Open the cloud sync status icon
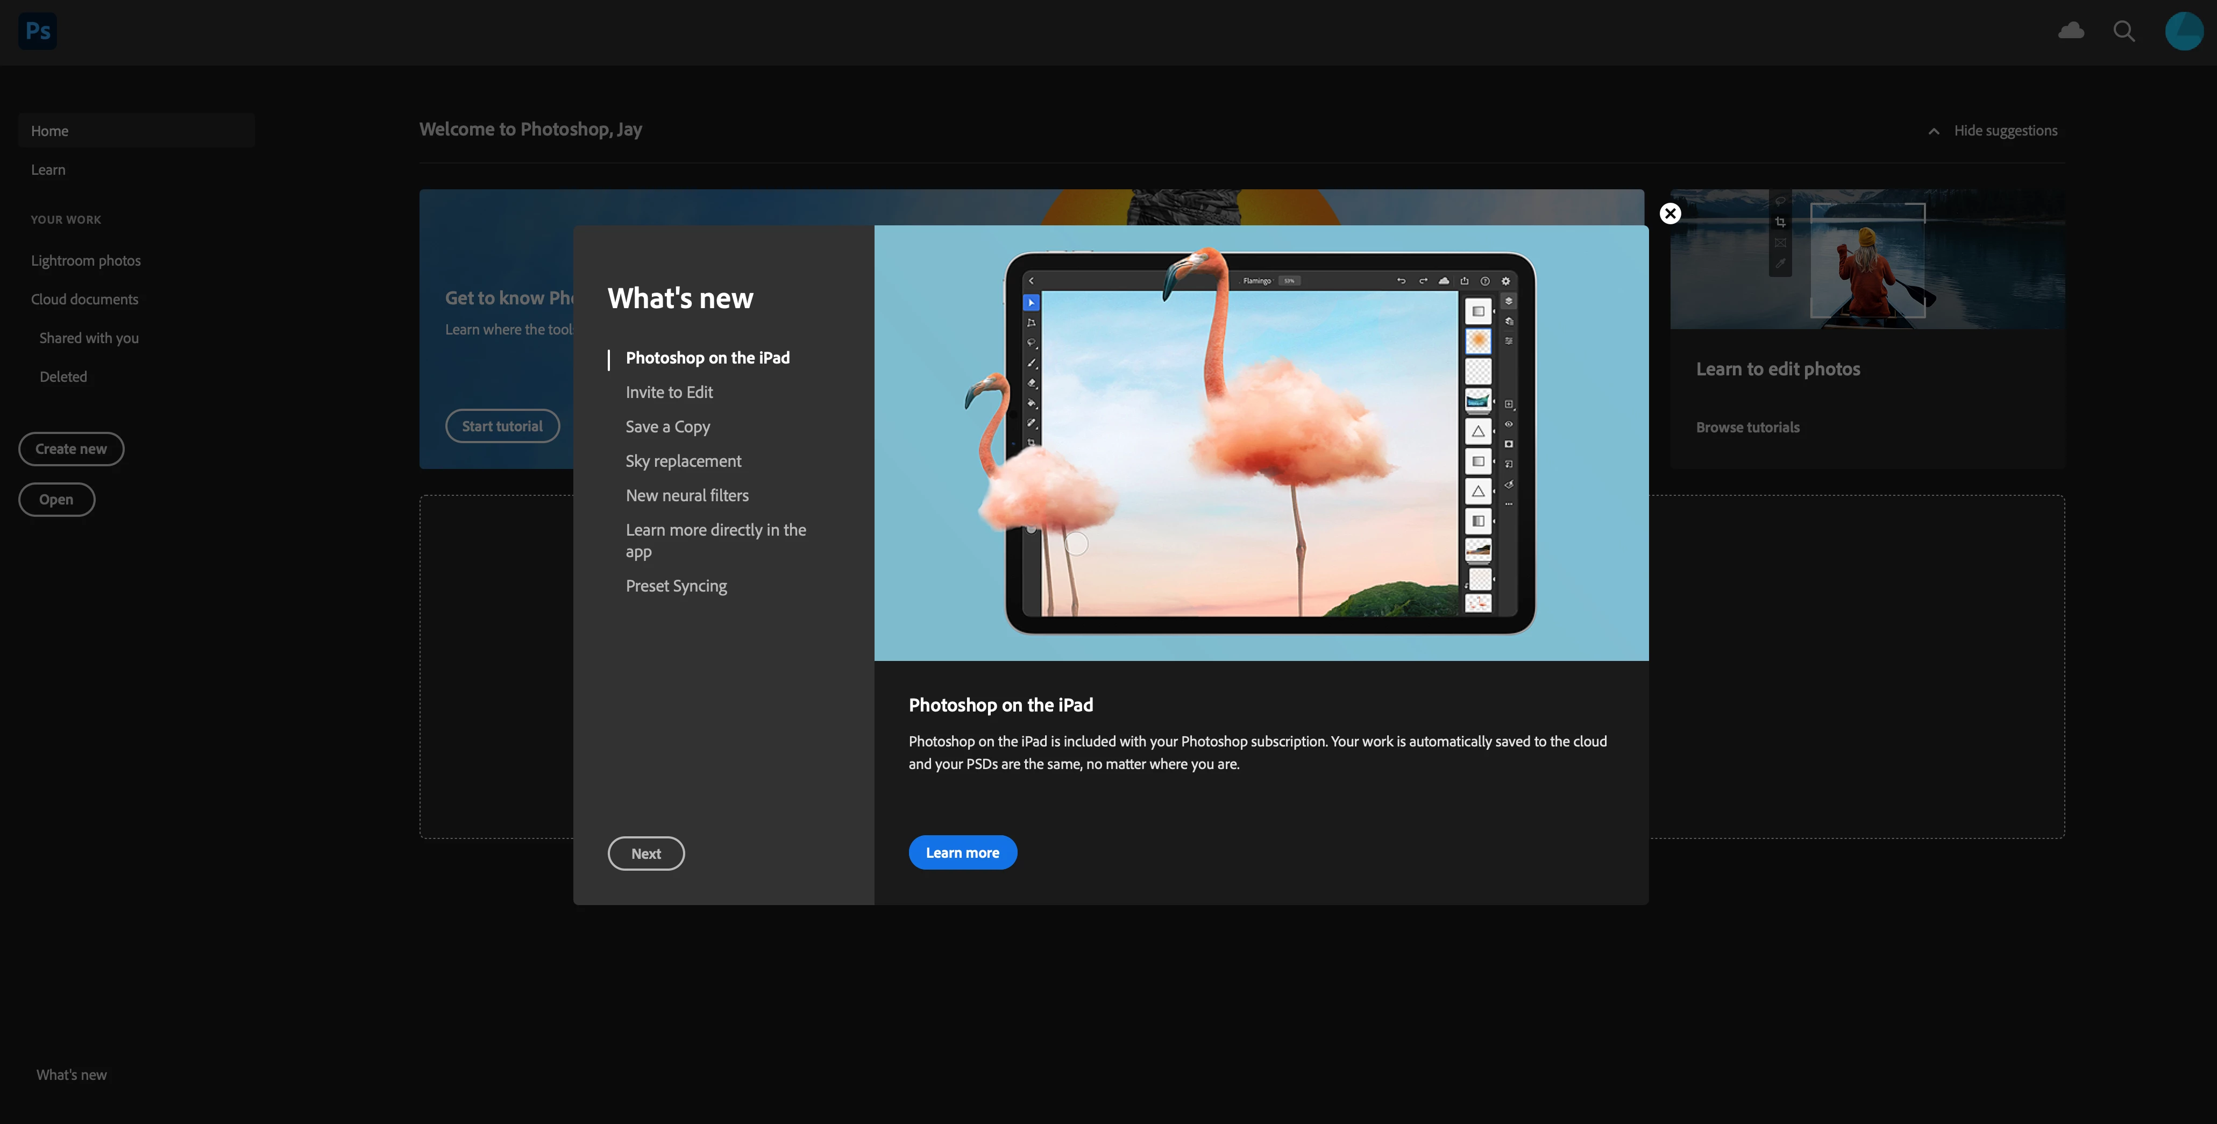Image resolution: width=2217 pixels, height=1124 pixels. [2071, 31]
